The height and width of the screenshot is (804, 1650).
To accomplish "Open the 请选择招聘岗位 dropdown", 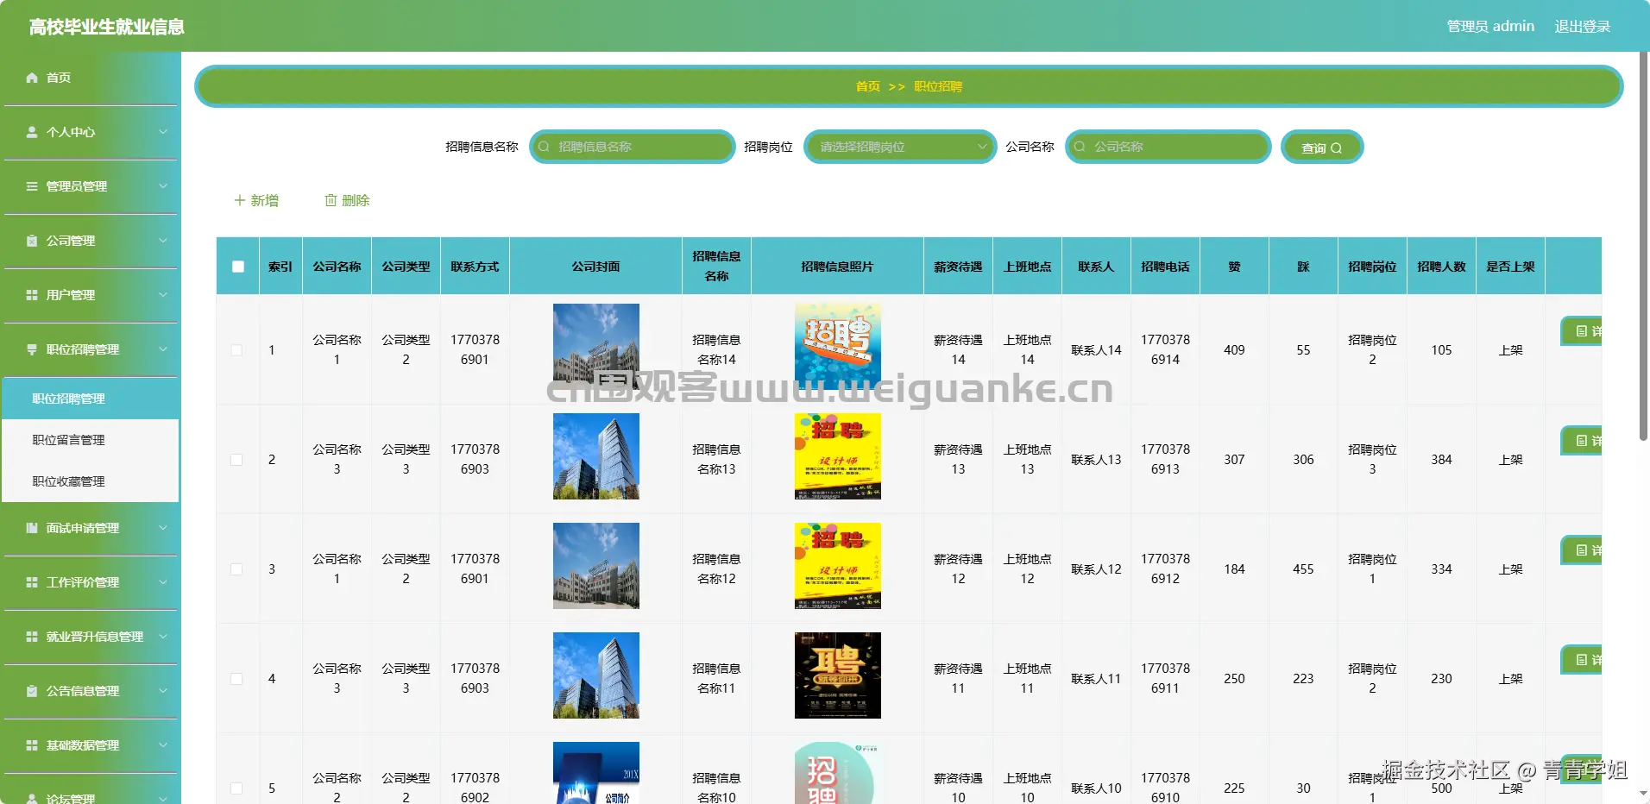I will (x=900, y=147).
